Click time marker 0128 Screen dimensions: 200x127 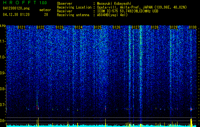coord(155,27)
